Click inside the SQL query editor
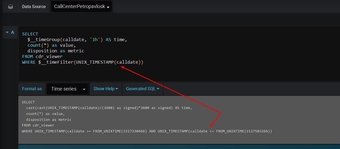 (x=179, y=54)
